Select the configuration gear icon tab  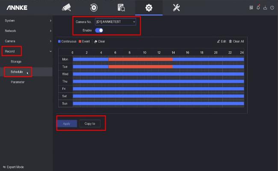[x=148, y=7]
